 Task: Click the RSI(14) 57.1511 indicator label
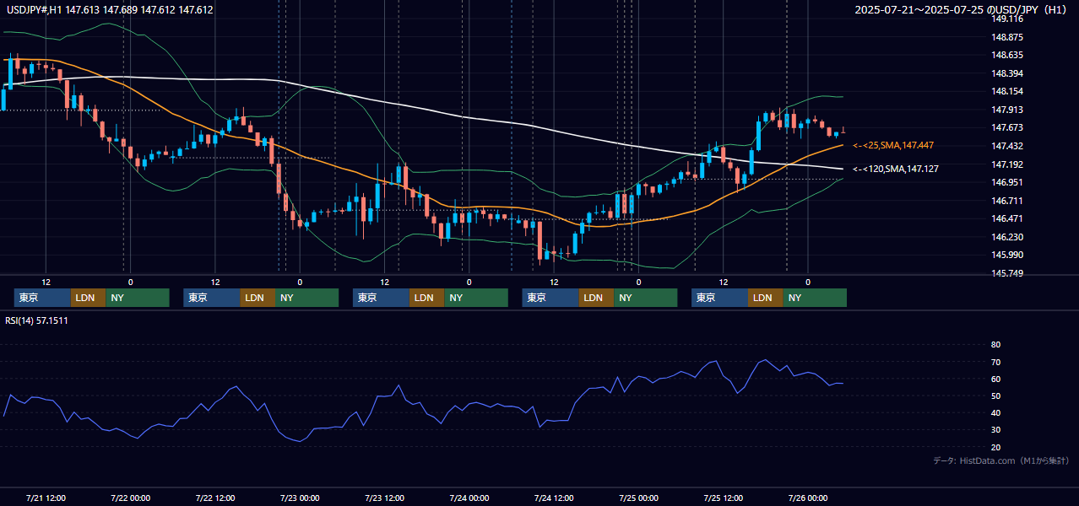(x=36, y=320)
